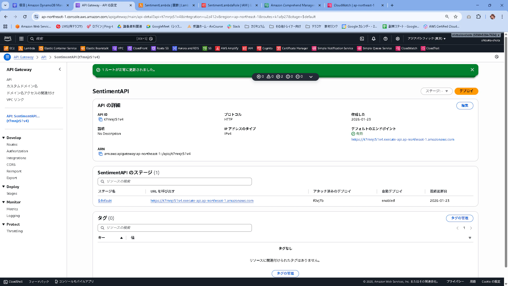
Task: Open Stages under Deploy
Action: [12, 194]
